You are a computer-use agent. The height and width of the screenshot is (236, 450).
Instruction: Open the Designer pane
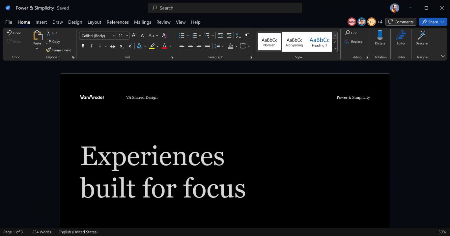click(422, 37)
